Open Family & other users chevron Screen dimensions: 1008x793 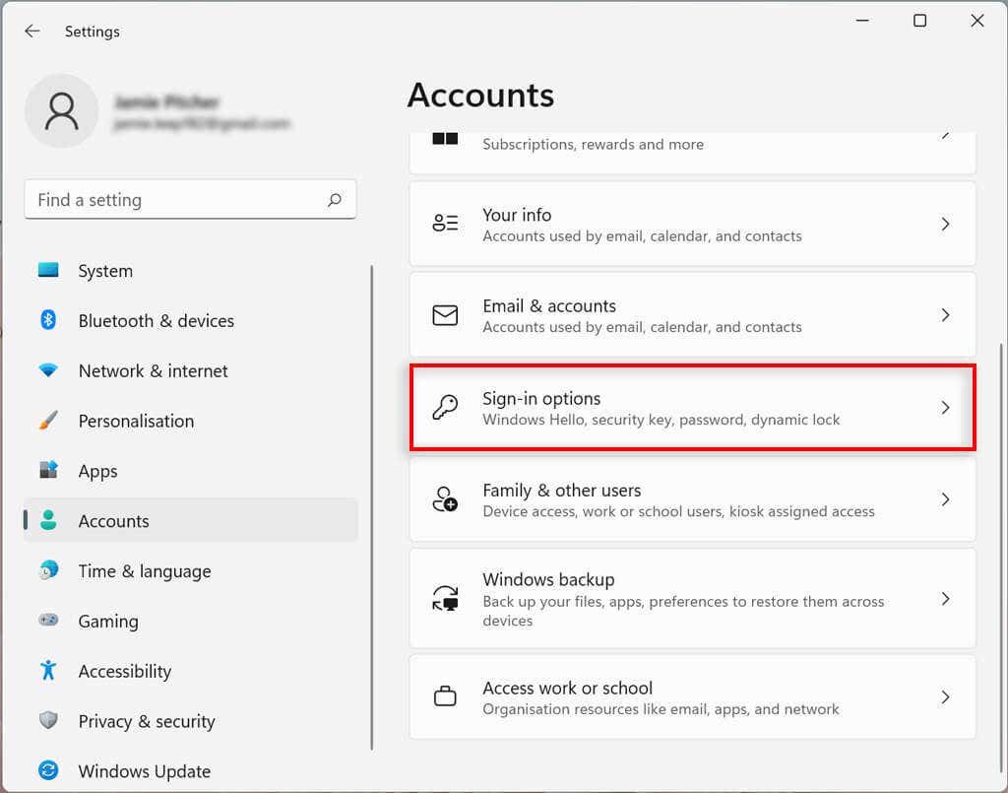click(945, 499)
